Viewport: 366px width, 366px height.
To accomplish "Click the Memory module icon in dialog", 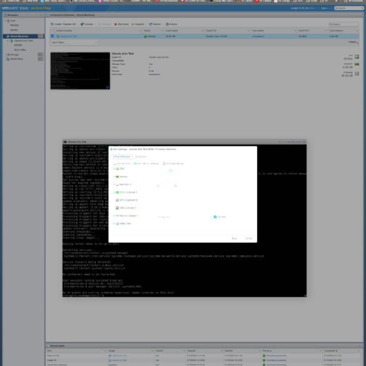I will [x=117, y=176].
